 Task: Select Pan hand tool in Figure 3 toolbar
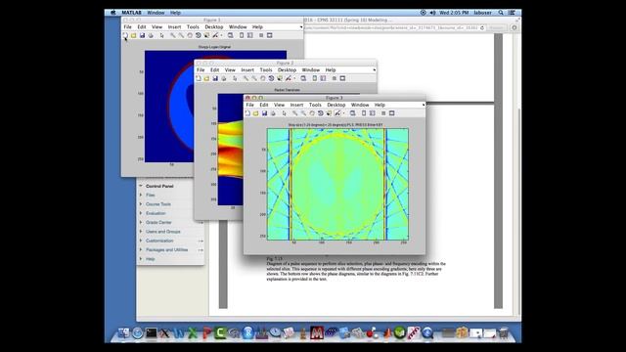(312, 113)
